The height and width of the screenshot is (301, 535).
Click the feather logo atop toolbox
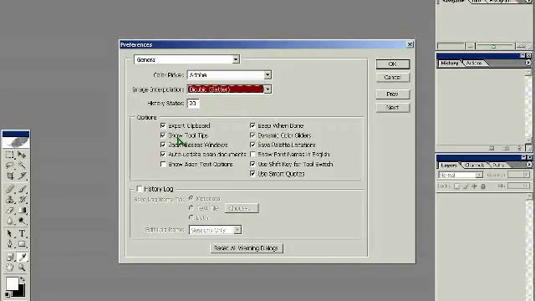tap(16, 143)
